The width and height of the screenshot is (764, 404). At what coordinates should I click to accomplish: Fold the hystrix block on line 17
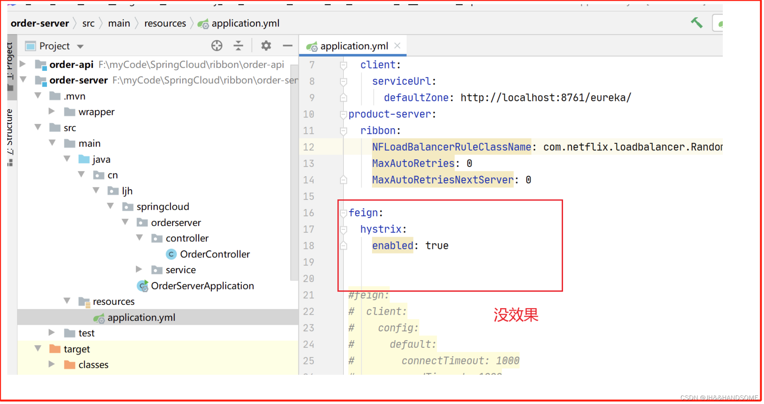click(343, 230)
